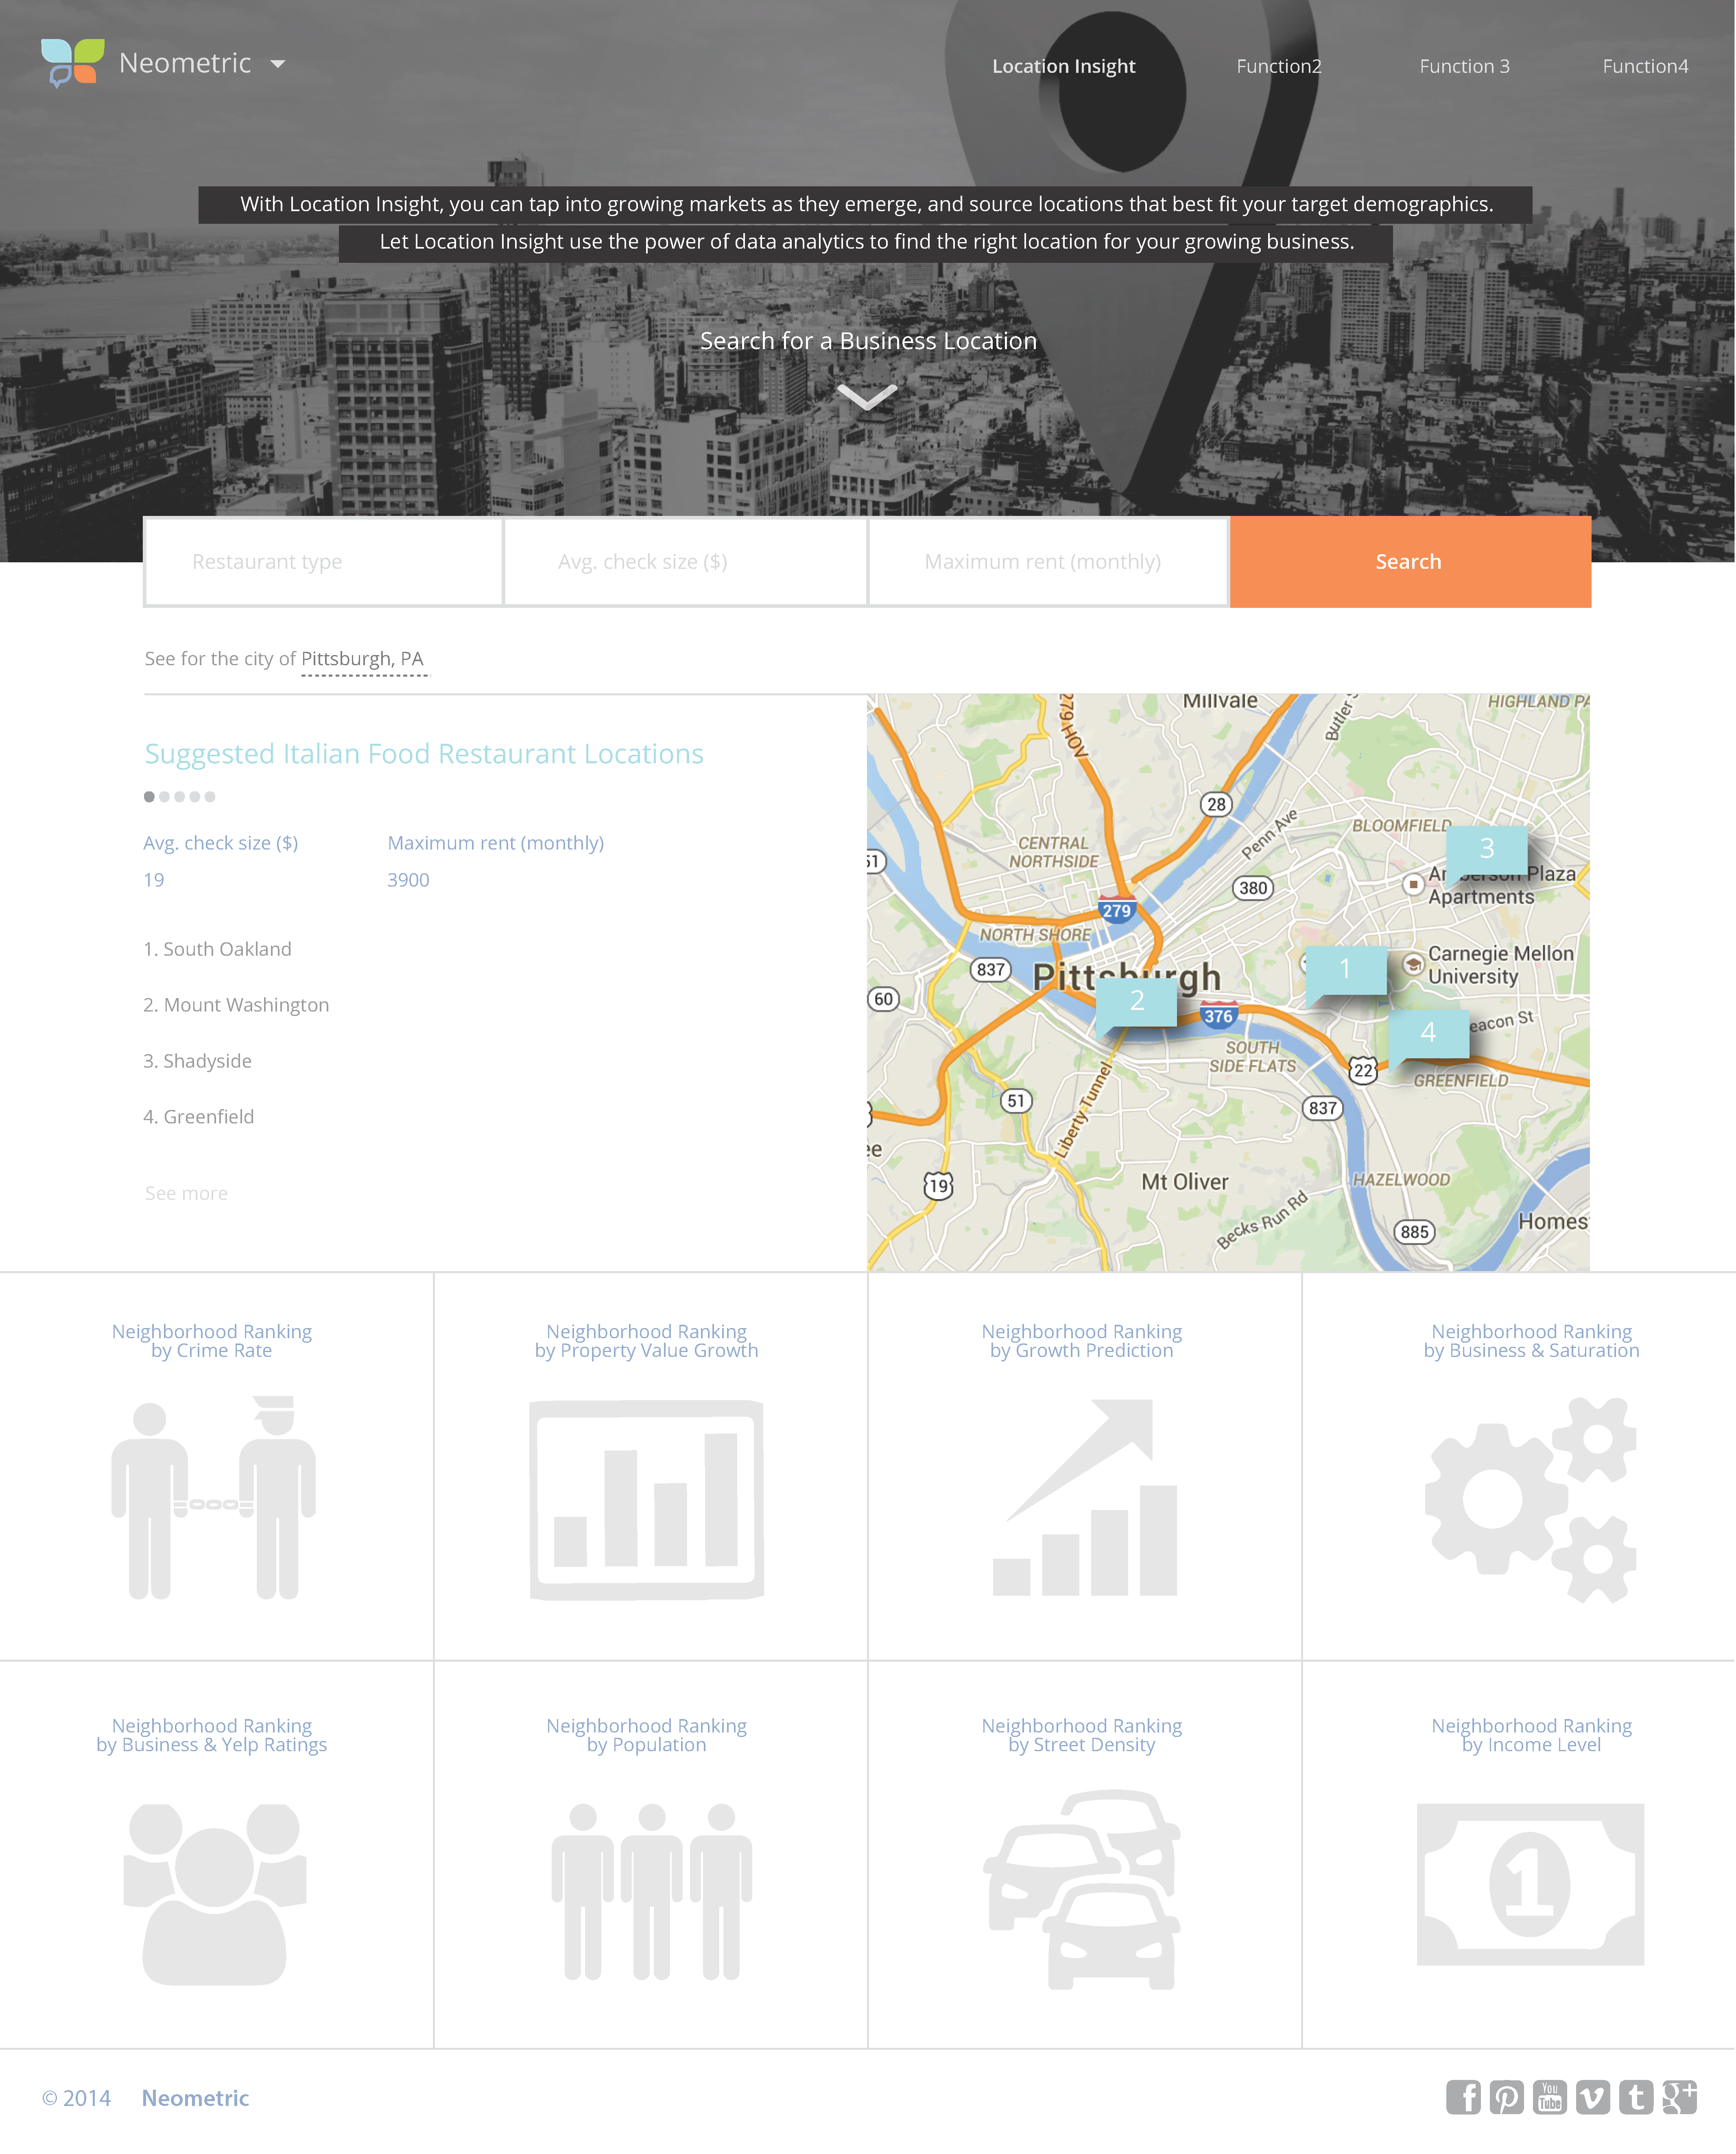Screen dimensions: 1736x2154
Task: Switch to the last carousel pagination dot
Action: [210, 797]
